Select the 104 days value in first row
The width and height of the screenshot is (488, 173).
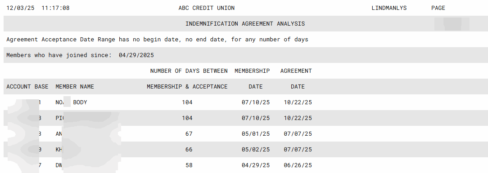[187, 102]
